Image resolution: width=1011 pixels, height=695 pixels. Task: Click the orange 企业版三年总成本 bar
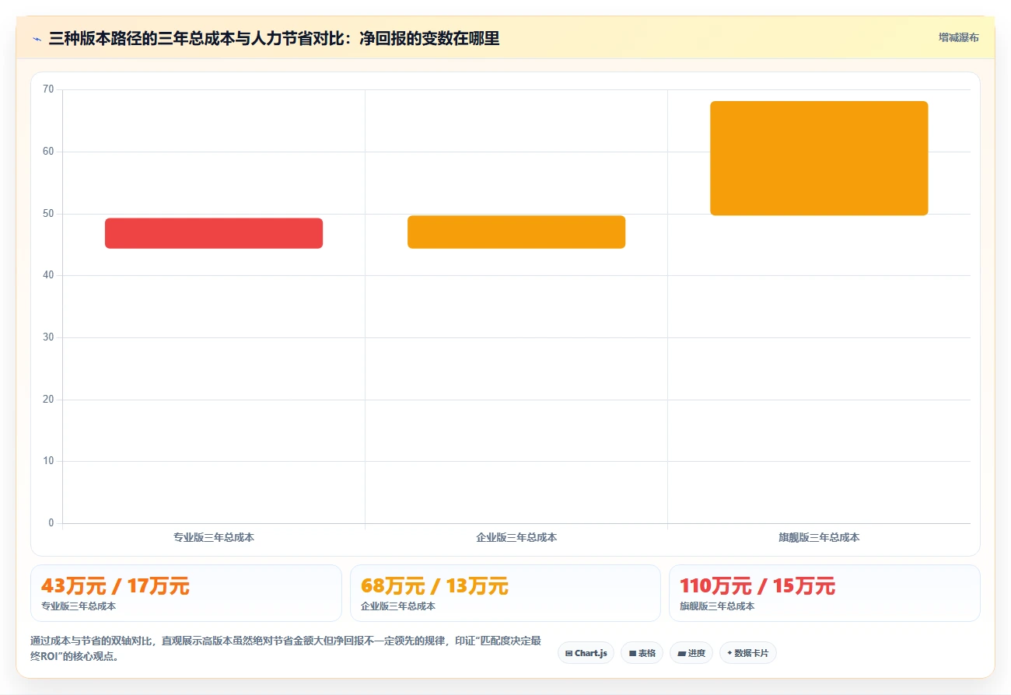(x=516, y=232)
